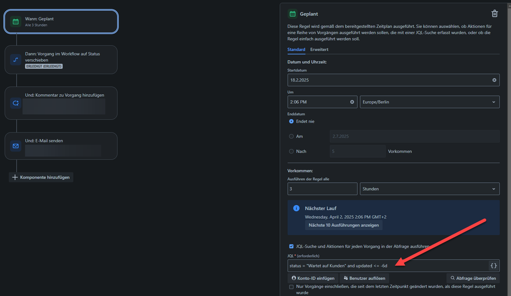Uncheck JQL-Suche und Aktionen ausführen

click(292, 246)
